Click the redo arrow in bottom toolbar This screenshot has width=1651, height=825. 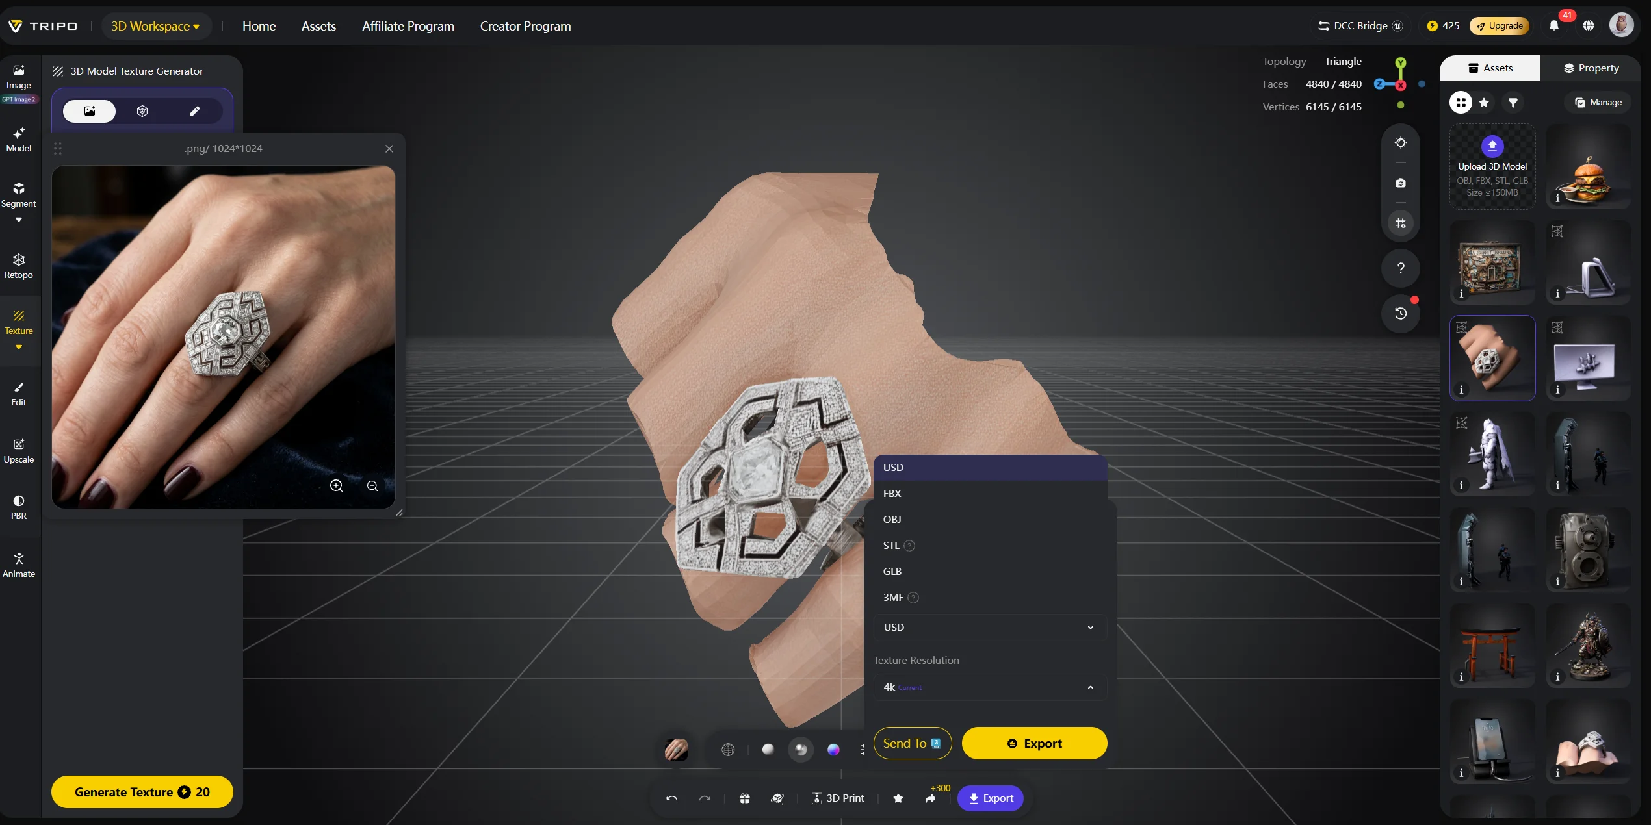(705, 798)
